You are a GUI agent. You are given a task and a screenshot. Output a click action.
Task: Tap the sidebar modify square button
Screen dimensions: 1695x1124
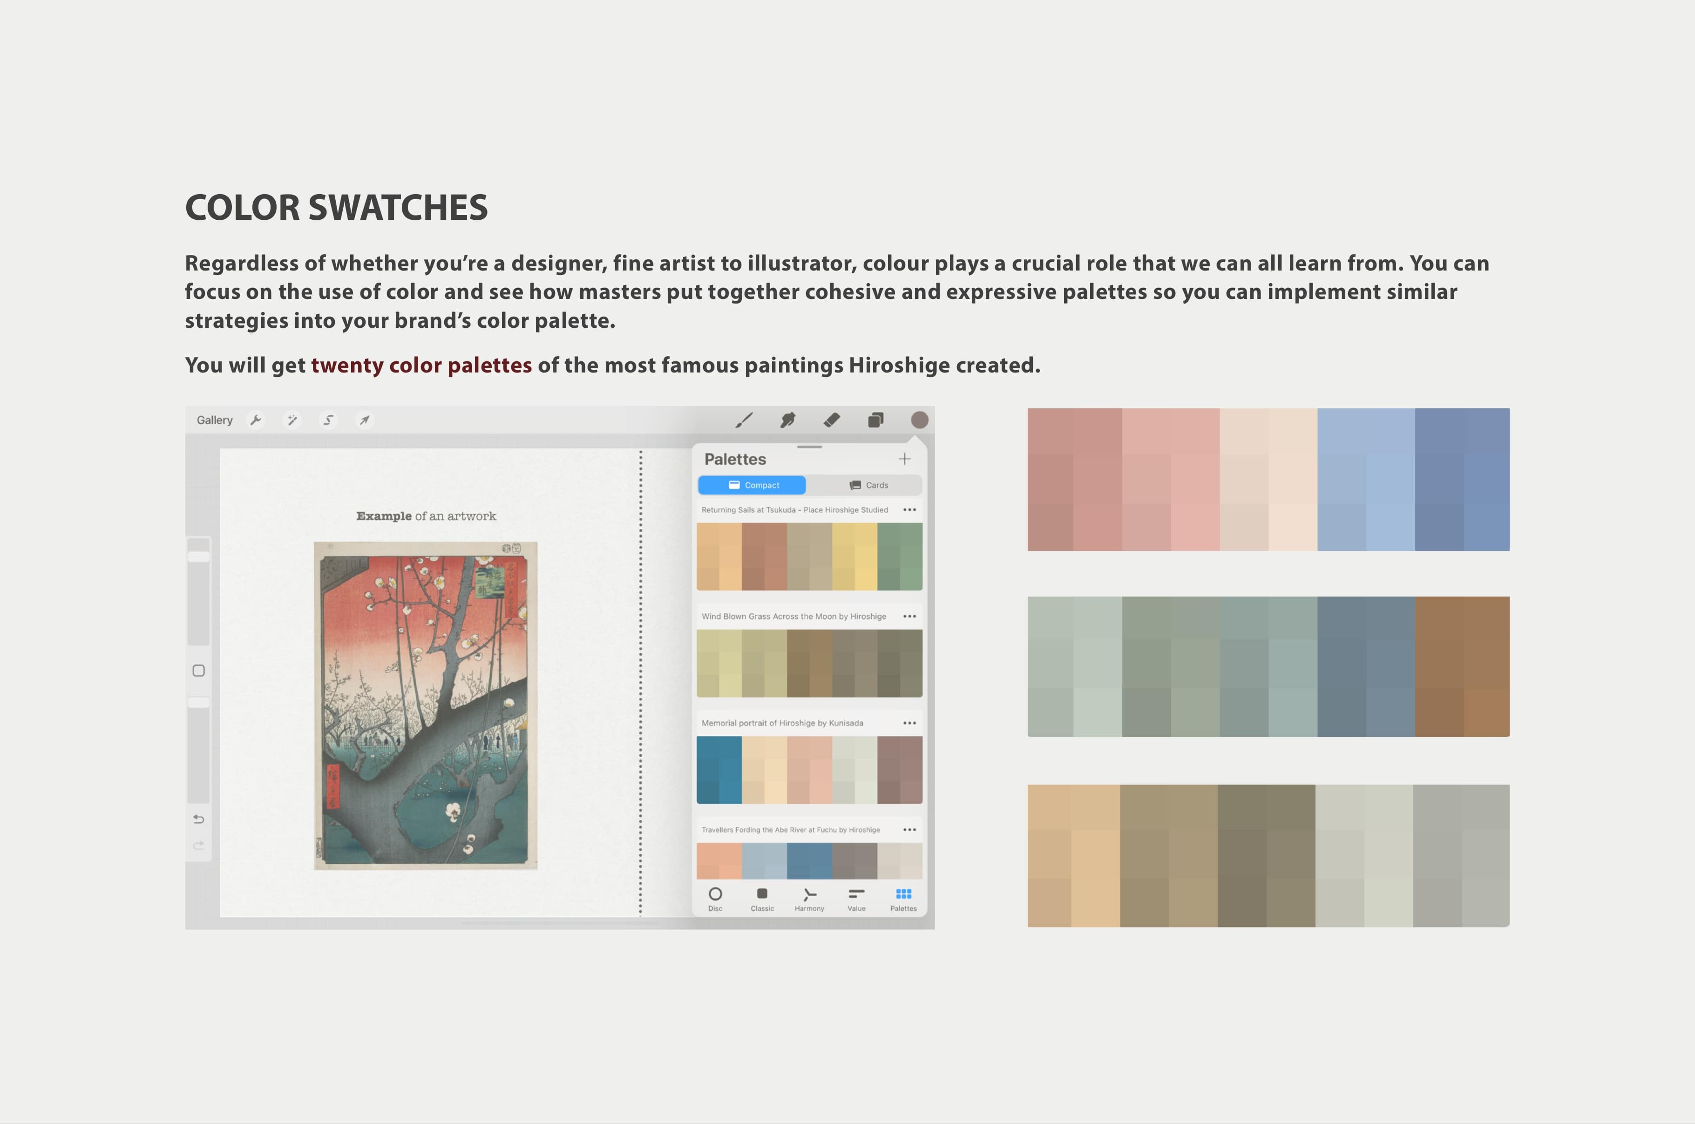198,671
